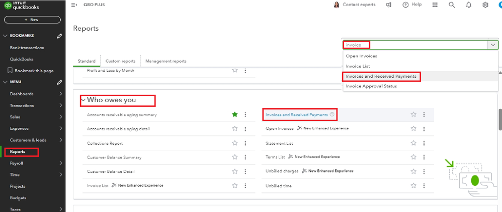
Task: Toggle the report search dropdown arrow
Action: pos(492,45)
